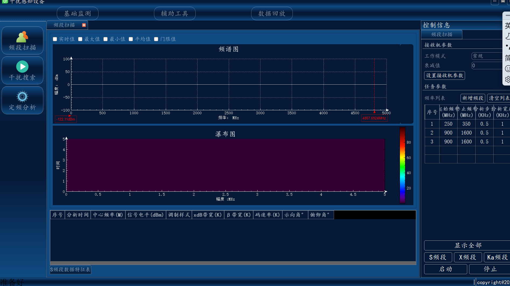The height and width of the screenshot is (286, 510).
Task: Click the 4807.6924MHz frequency readout
Action: 374,118
